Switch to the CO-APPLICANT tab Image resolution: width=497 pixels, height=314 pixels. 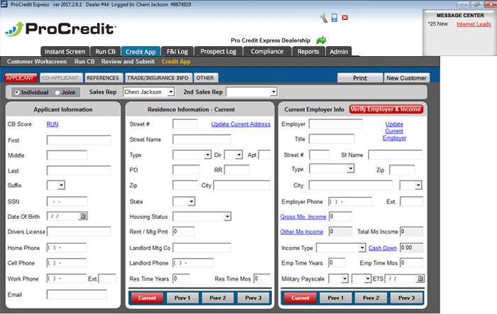[60, 78]
